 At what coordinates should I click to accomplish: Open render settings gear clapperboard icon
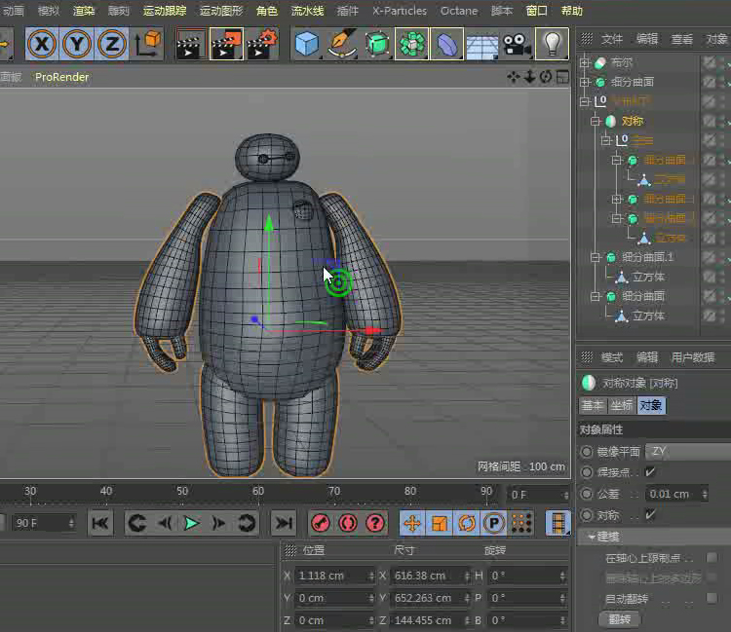coord(262,44)
